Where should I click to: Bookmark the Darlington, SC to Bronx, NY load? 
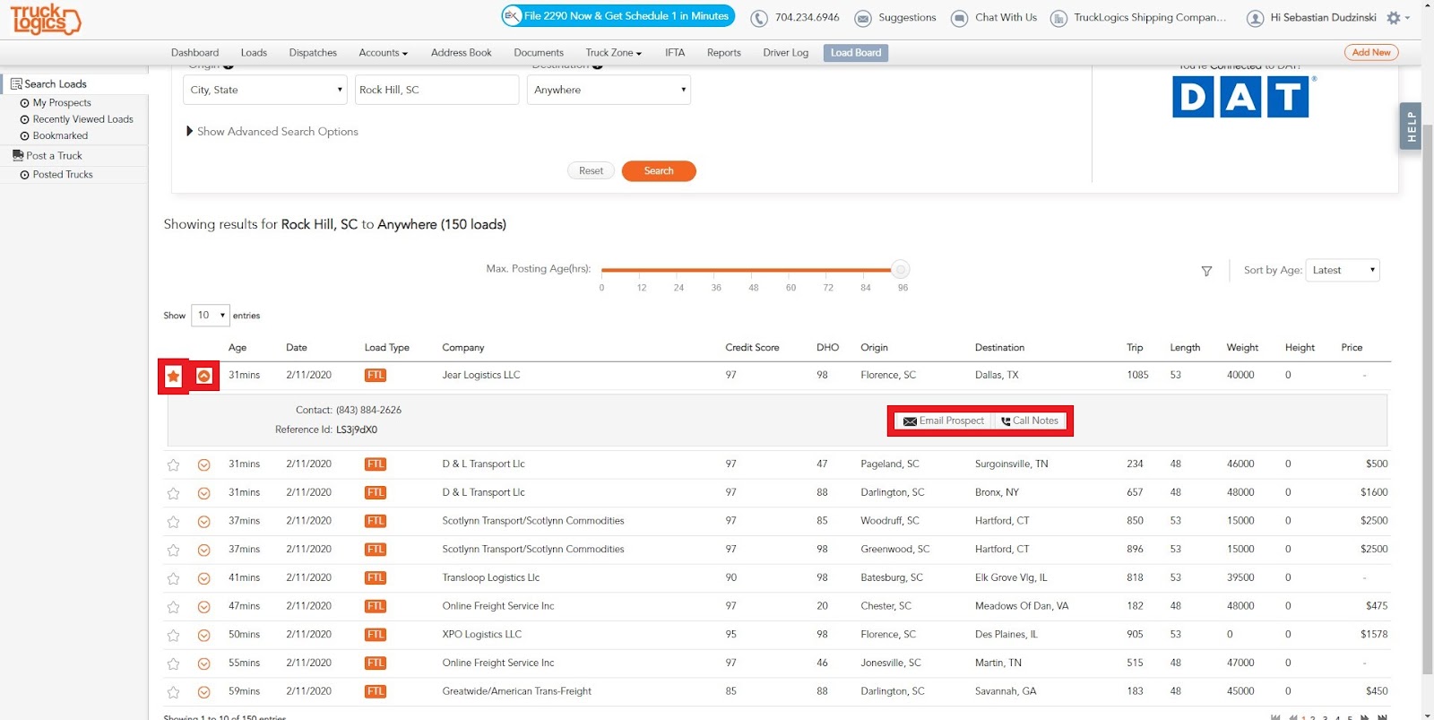point(174,493)
